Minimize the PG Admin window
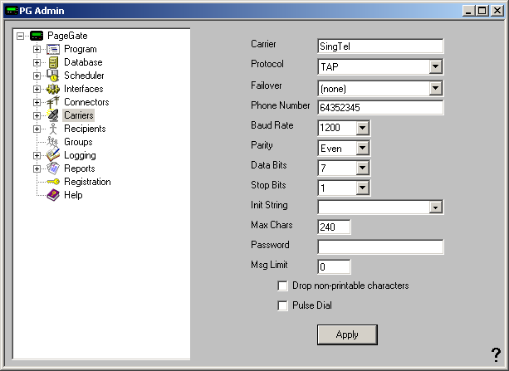509x371 pixels. pos(468,11)
